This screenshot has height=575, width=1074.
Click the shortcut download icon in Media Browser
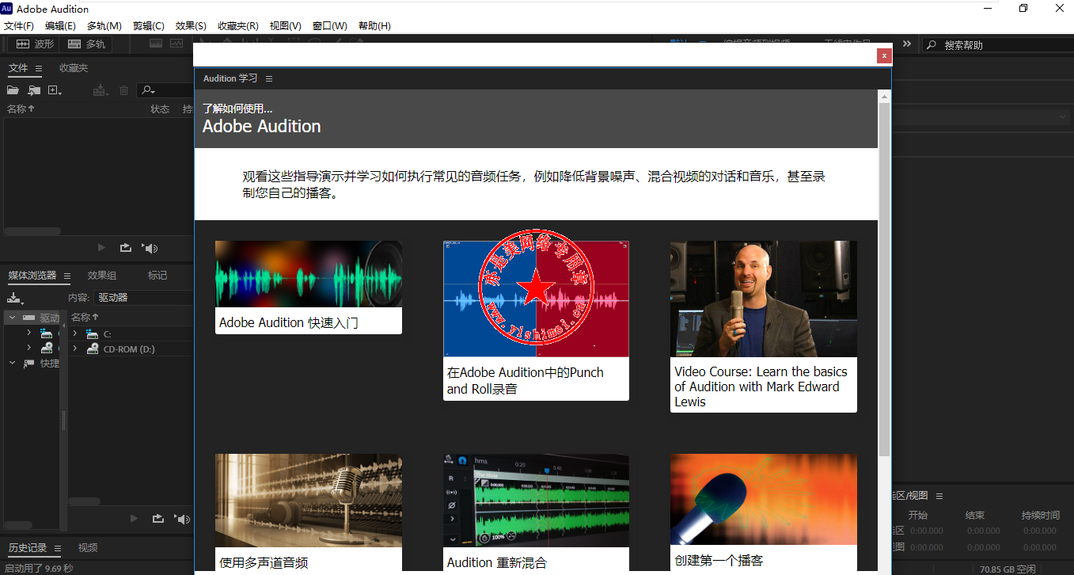[15, 299]
